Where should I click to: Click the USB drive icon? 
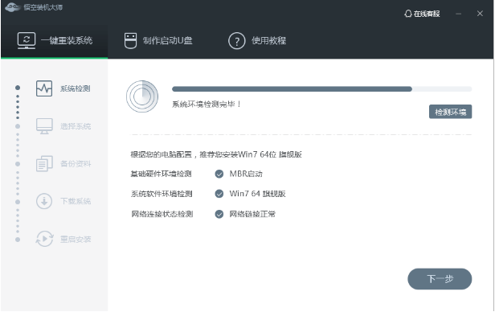point(130,41)
